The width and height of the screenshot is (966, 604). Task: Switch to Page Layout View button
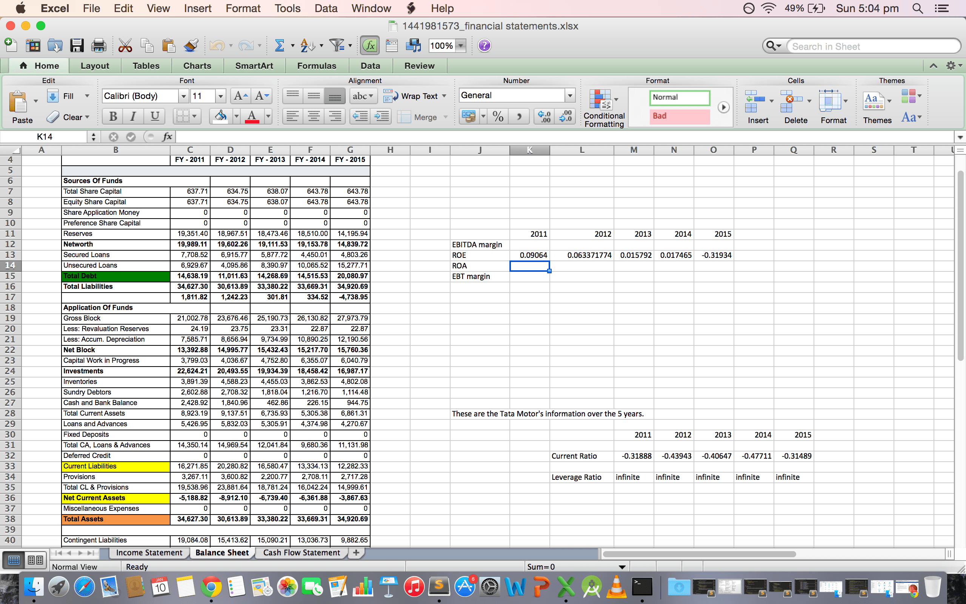pyautogui.click(x=35, y=560)
